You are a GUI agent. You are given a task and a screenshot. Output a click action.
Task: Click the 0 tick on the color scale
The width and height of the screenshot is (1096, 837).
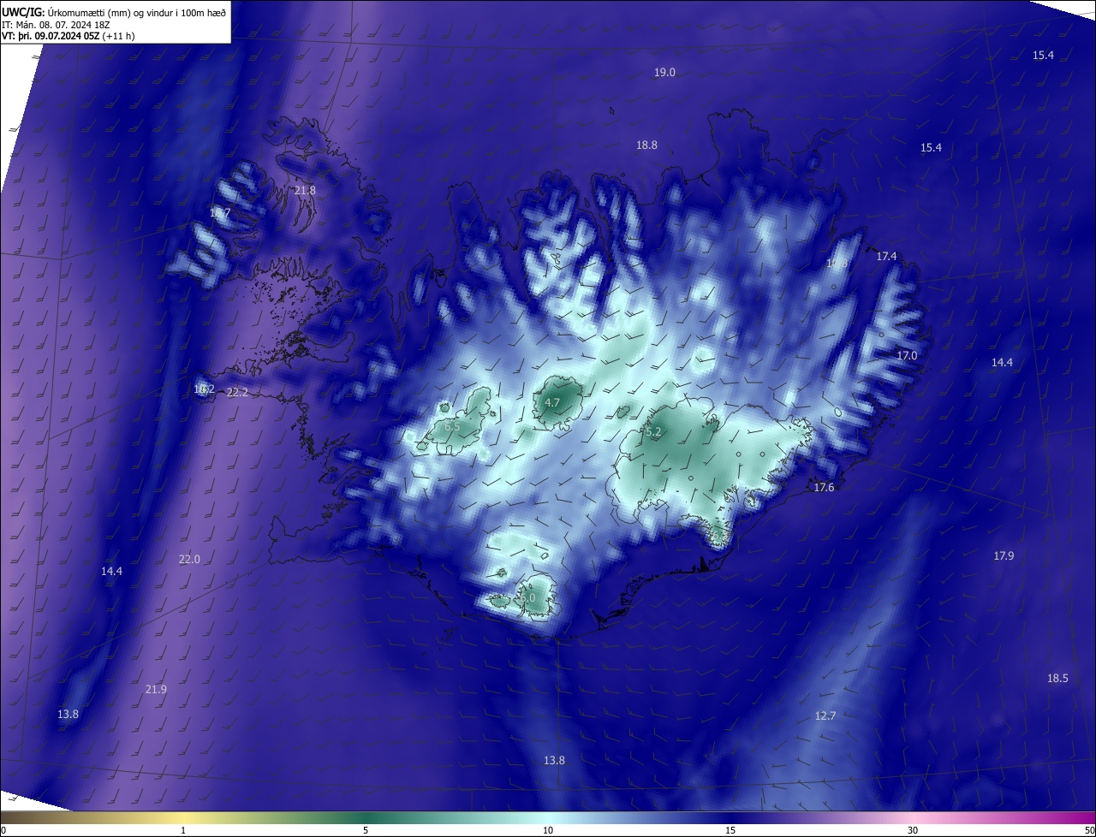tap(3, 830)
